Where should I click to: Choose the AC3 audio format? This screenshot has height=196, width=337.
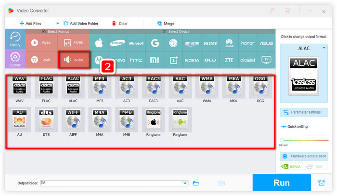[x=127, y=86]
